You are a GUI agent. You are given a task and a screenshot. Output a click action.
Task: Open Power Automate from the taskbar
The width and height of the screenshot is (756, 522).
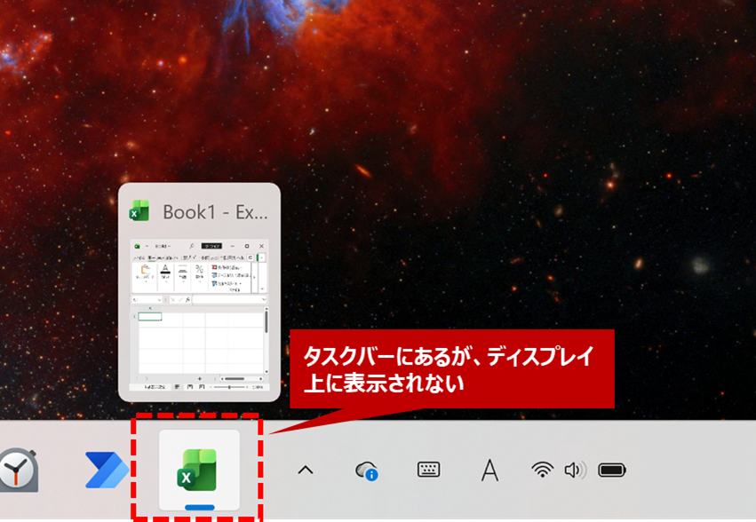[x=106, y=470]
